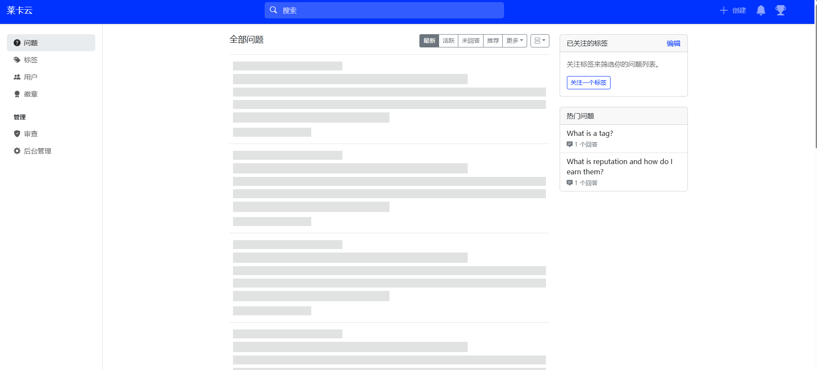817x370 pixels.
Task: Click the 管理 section label
Action: pos(20,117)
